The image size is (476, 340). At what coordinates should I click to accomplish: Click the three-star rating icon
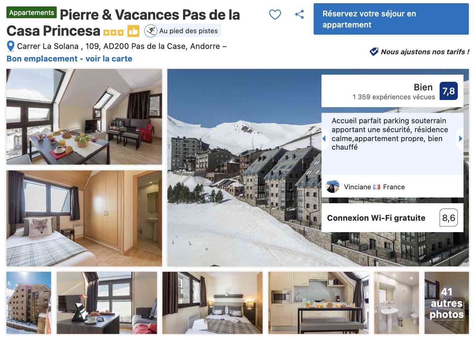113,32
